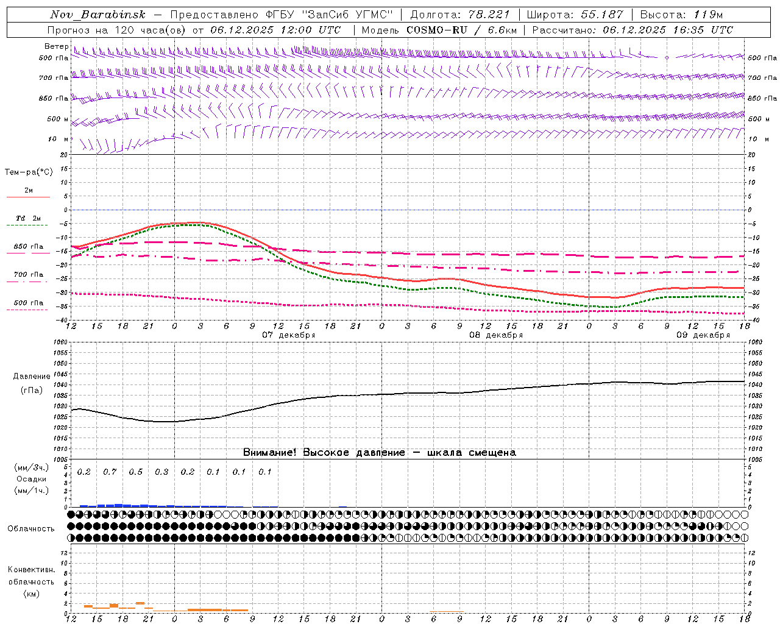780x624 pixels.
Task: Click the (гПа) pressure unit label
Action: (32, 391)
